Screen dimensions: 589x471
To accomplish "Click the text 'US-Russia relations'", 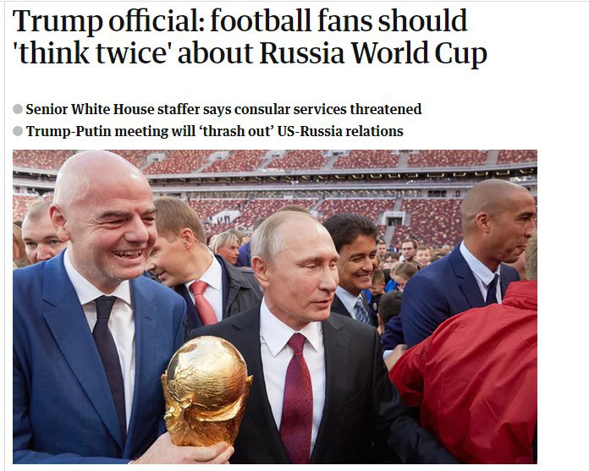I will pyautogui.click(x=340, y=131).
